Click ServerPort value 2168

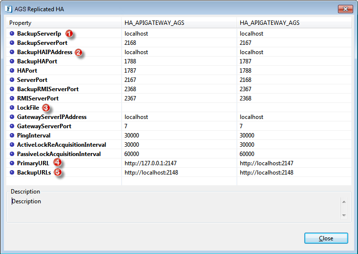[x=246, y=80]
